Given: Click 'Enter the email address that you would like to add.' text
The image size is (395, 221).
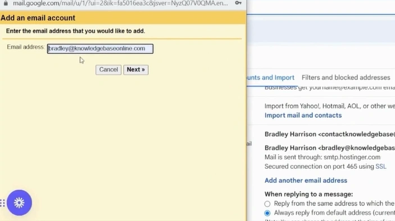Looking at the screenshot, I should pyautogui.click(x=76, y=31).
